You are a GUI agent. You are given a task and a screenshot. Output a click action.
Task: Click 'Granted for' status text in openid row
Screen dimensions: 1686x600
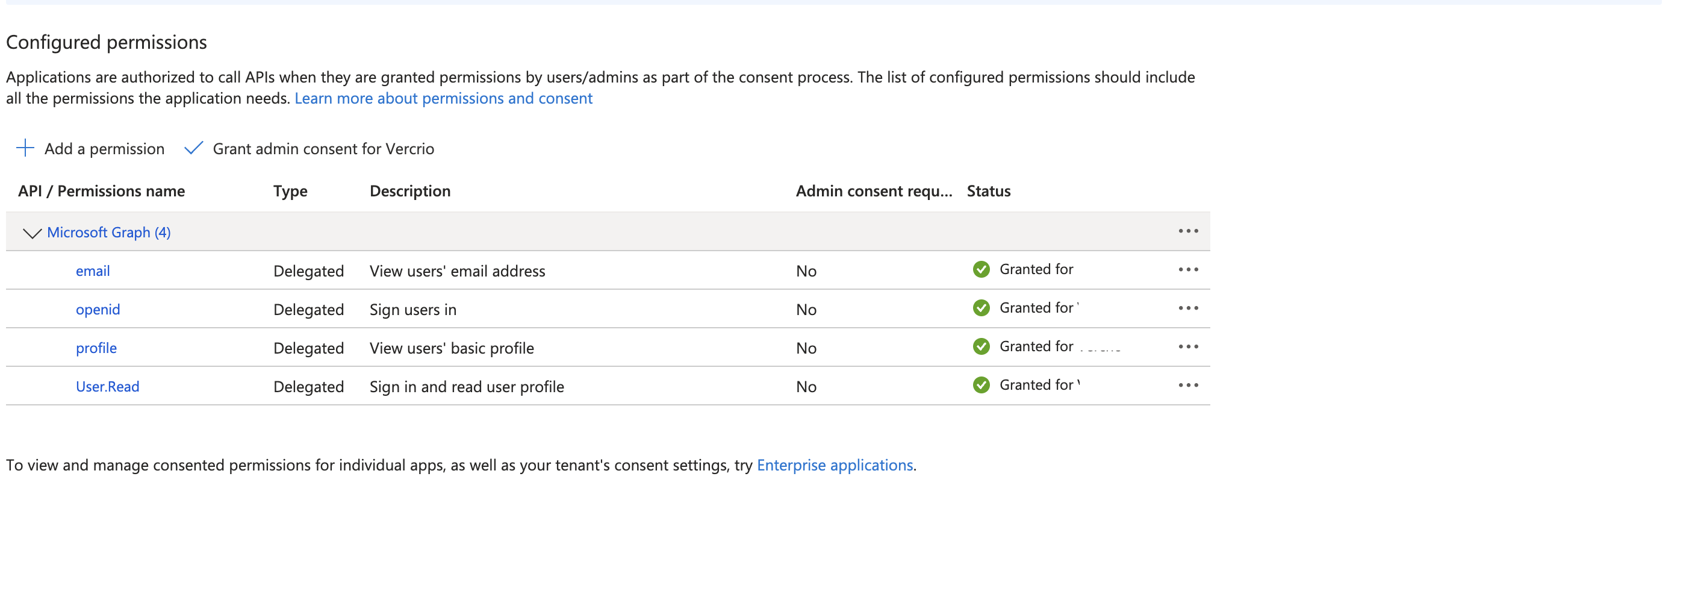coord(1036,308)
